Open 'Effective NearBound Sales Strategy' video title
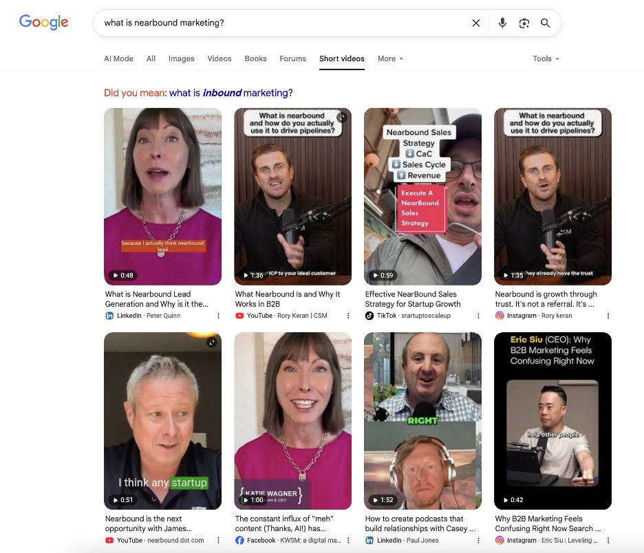Viewport: 644px width, 553px height. tap(413, 299)
